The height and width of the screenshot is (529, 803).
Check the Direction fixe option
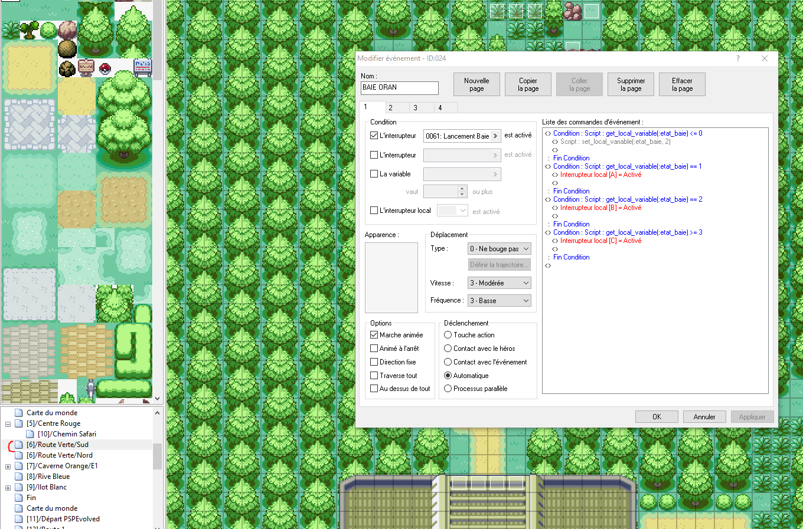[x=374, y=362]
